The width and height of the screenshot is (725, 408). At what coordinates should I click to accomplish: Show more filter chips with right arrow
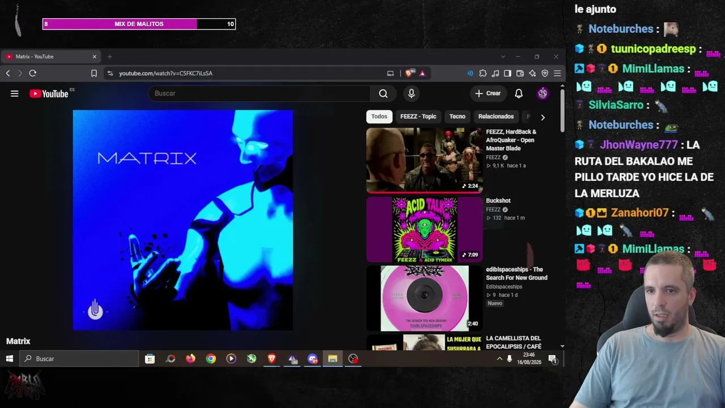click(543, 117)
